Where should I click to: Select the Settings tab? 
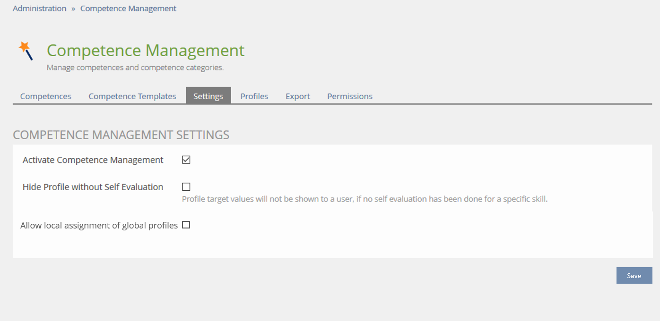point(208,96)
